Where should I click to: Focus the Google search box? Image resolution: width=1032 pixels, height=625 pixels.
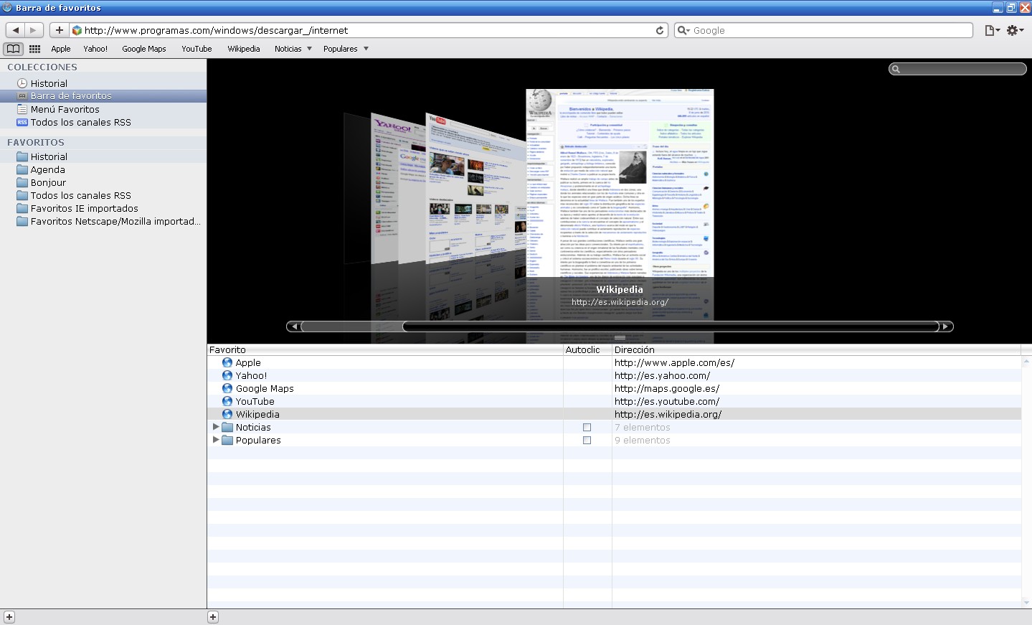(x=823, y=30)
